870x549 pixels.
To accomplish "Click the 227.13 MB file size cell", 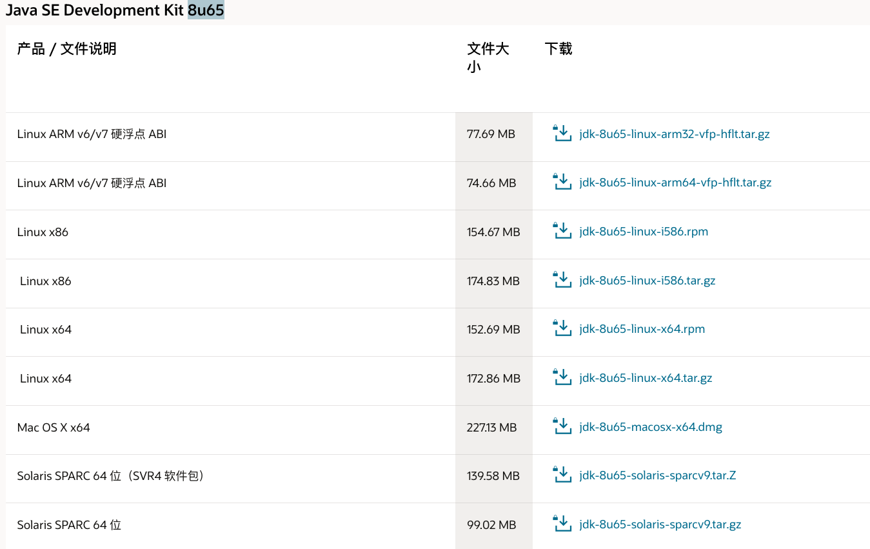I will 491,427.
